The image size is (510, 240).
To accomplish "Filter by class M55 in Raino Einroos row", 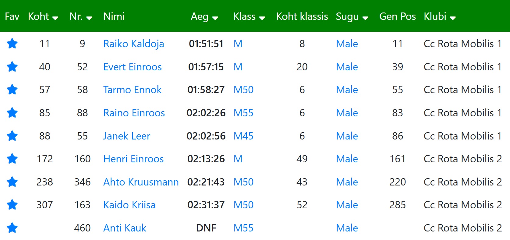I will (x=243, y=113).
